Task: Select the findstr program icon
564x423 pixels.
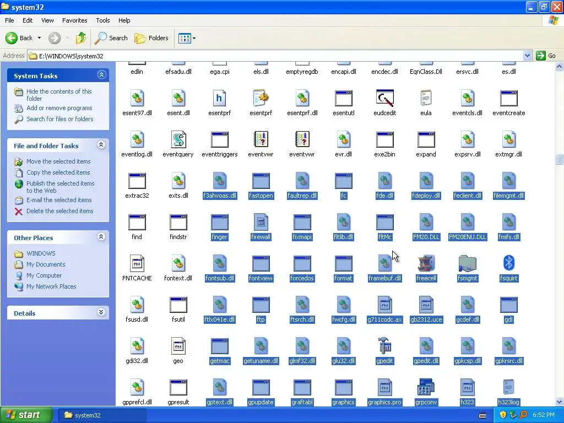Action: click(x=178, y=222)
